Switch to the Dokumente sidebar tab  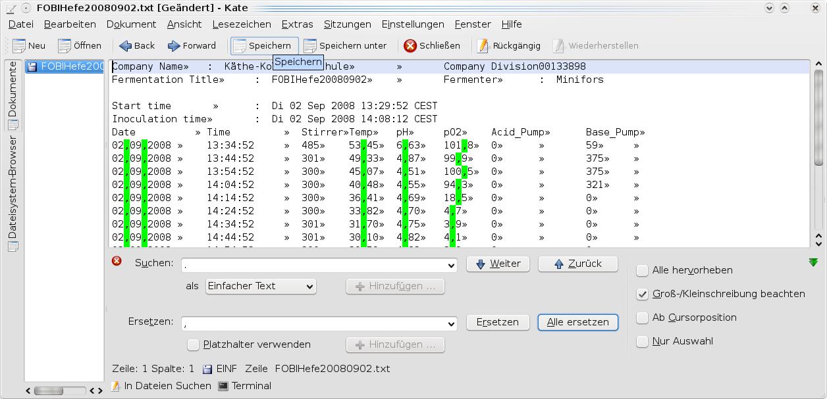click(x=13, y=96)
